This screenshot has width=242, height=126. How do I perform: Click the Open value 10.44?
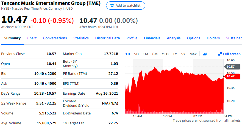[51, 64]
